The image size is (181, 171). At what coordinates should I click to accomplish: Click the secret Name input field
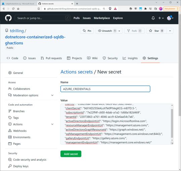105,89
